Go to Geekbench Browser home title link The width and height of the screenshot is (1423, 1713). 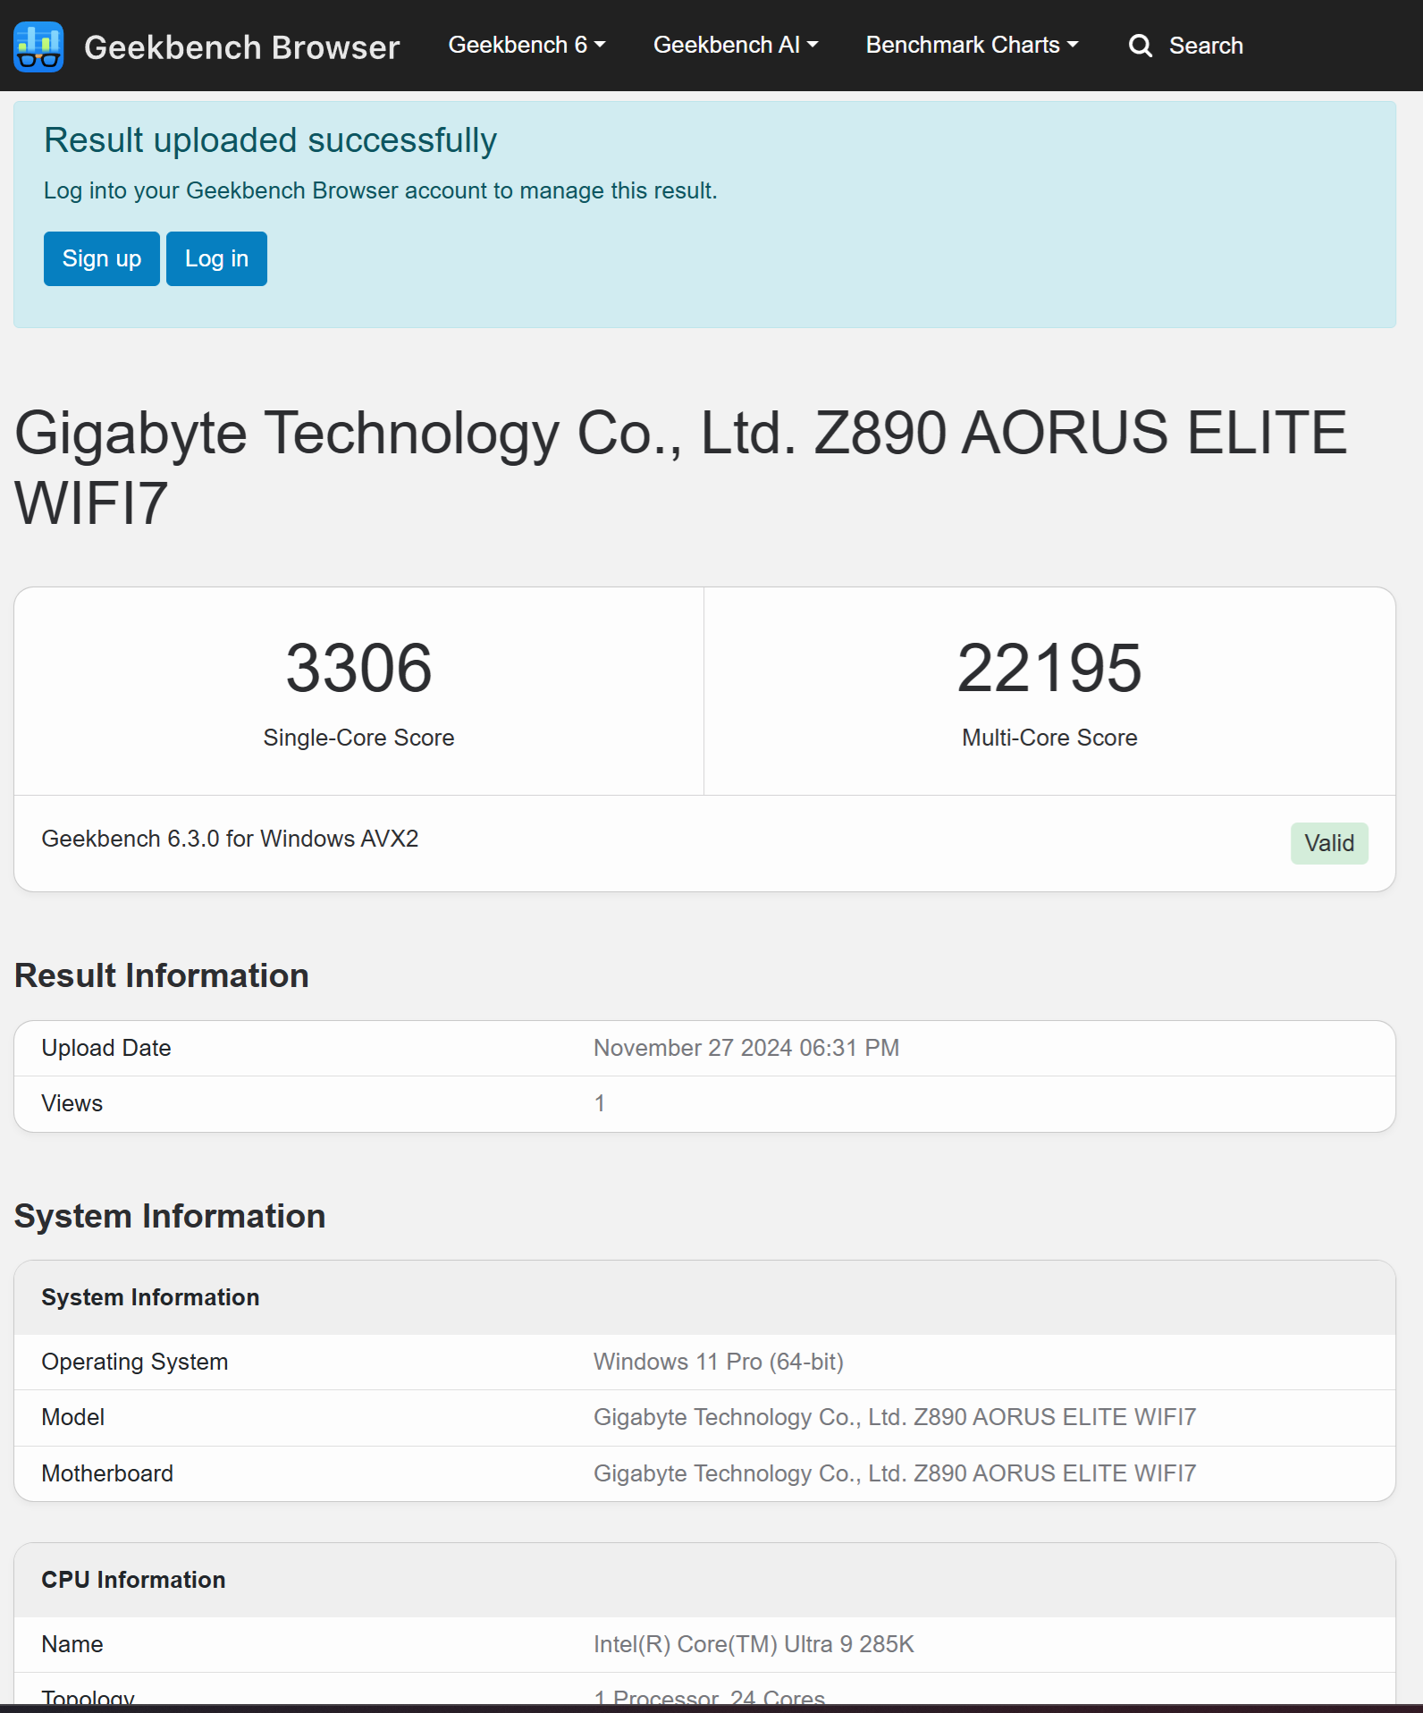pos(241,47)
